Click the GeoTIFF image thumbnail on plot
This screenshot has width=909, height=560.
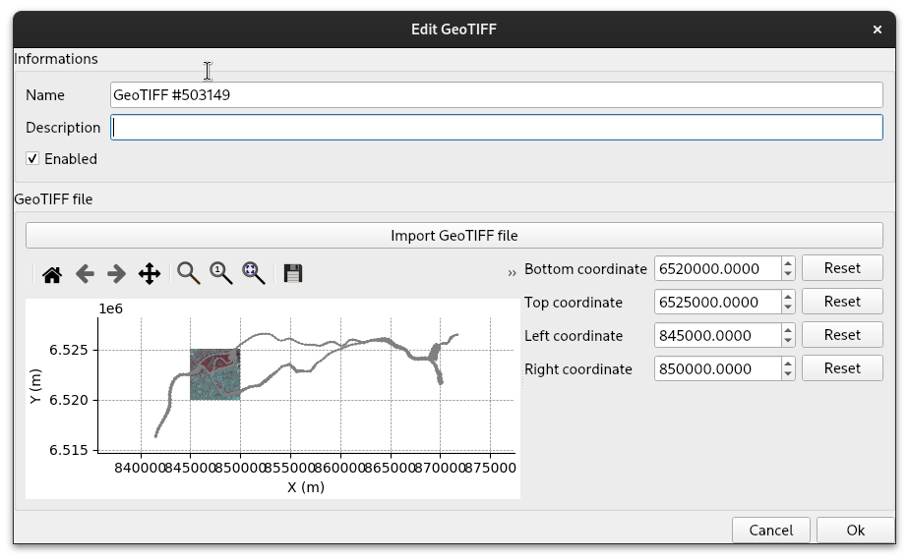coord(214,374)
